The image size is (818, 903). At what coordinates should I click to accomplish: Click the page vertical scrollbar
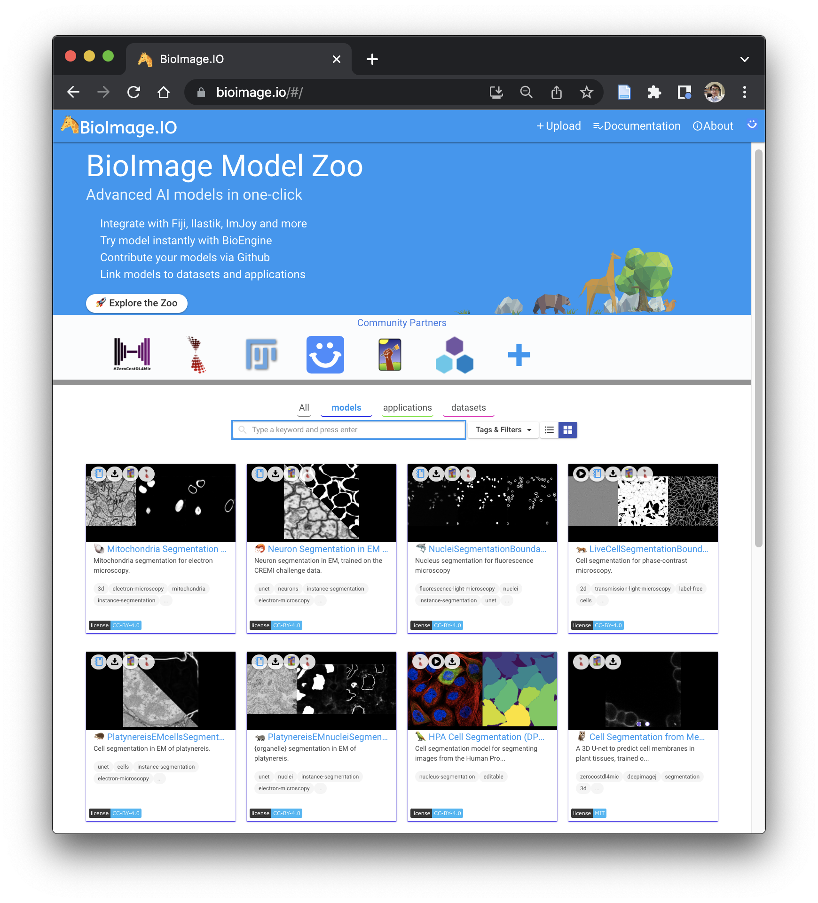coord(758,348)
